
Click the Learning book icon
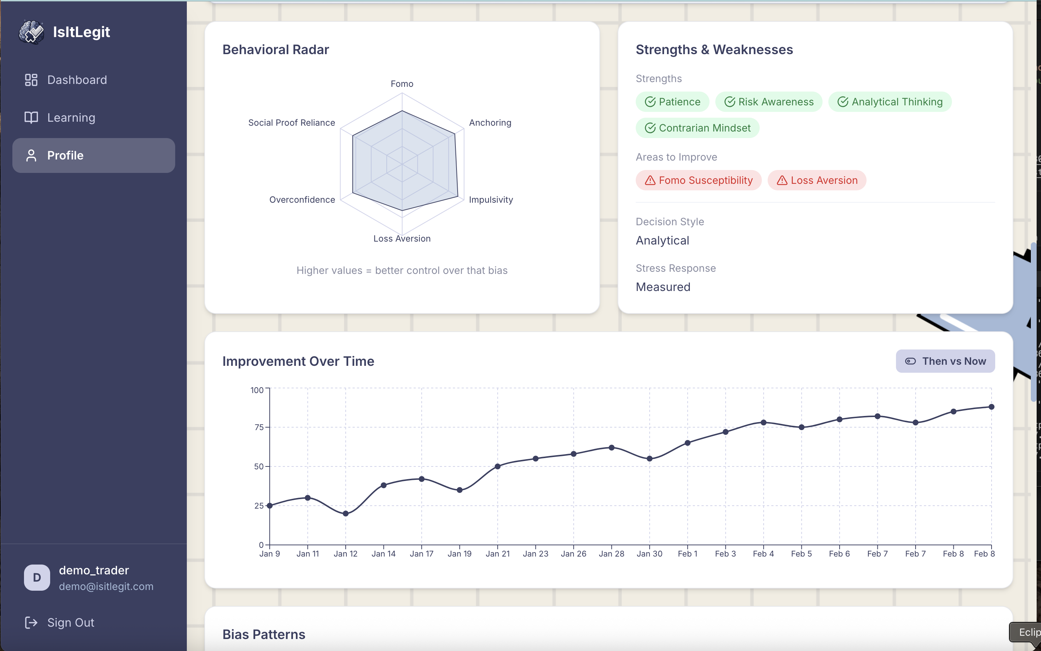click(31, 118)
